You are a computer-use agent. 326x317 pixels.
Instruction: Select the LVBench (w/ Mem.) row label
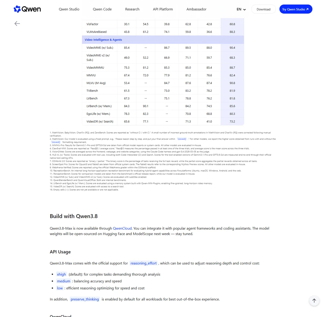click(x=99, y=106)
